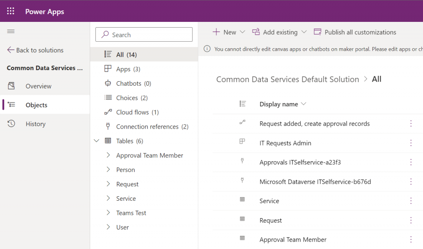The image size is (423, 249).
Task: Click the Chatbots robot icon
Action: [108, 83]
